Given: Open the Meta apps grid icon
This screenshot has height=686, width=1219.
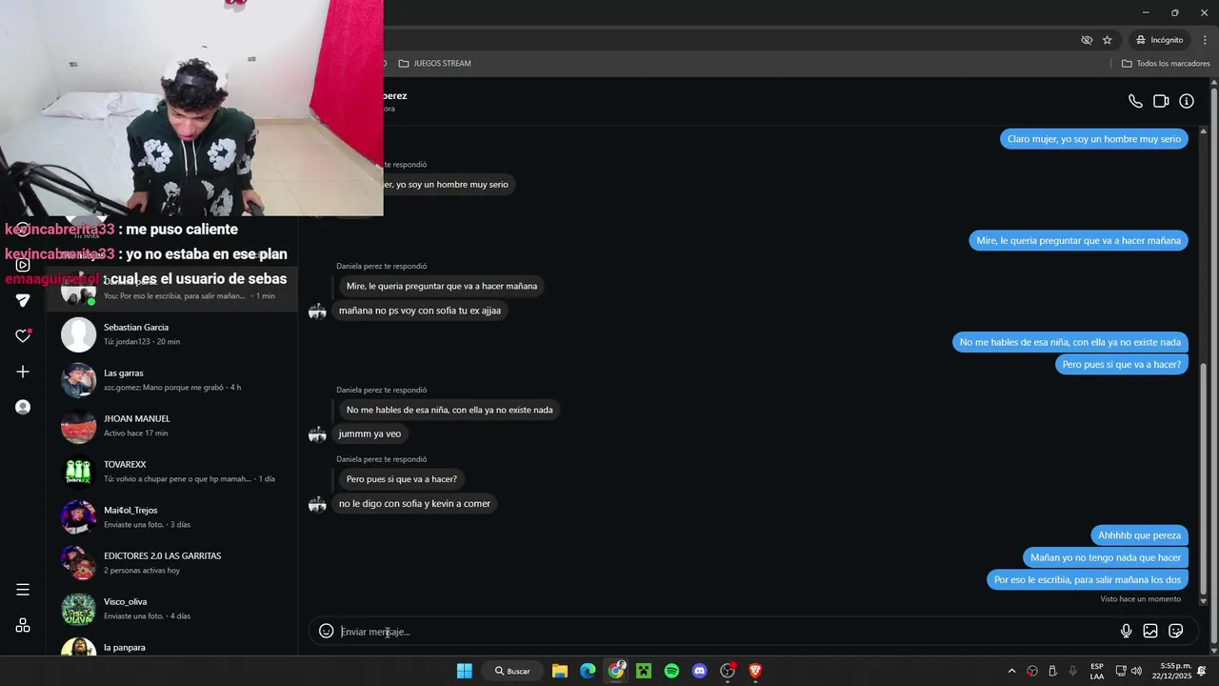Looking at the screenshot, I should point(23,625).
